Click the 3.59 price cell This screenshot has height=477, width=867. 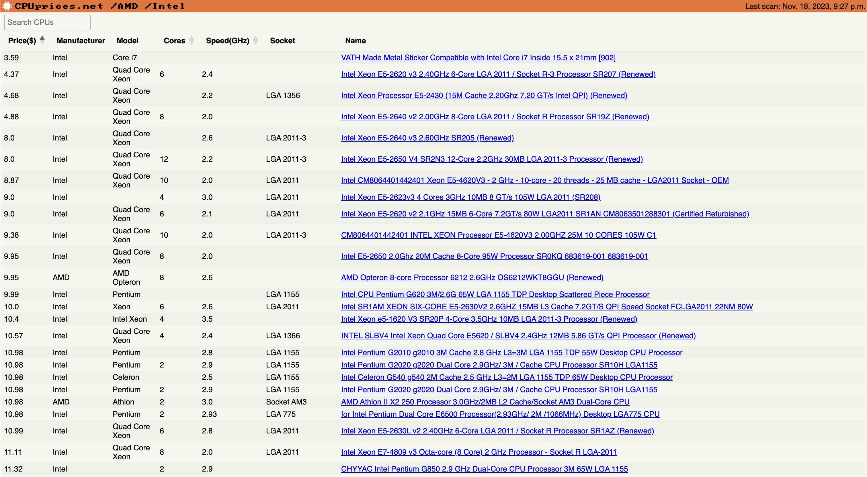11,58
